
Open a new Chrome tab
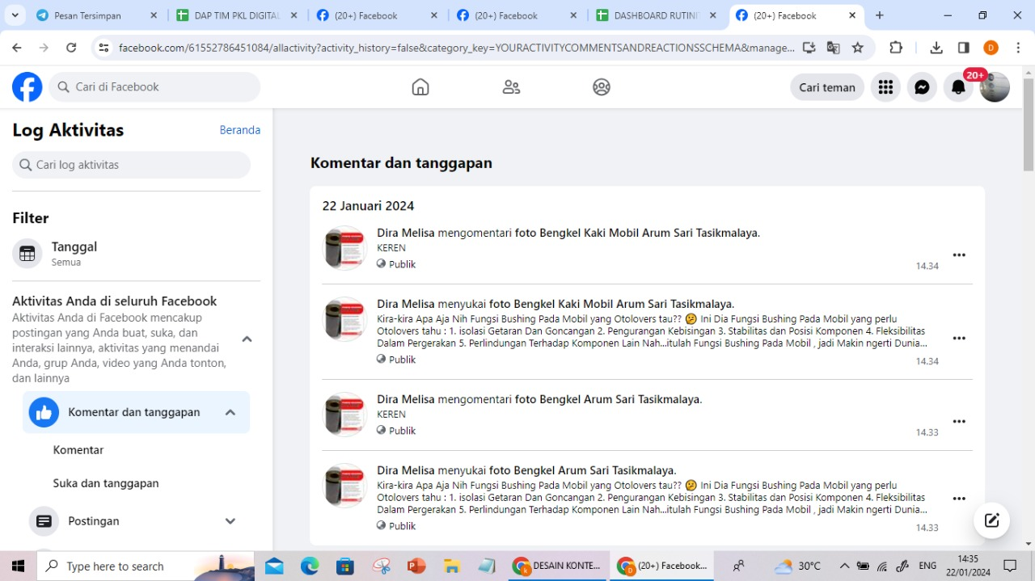pyautogui.click(x=880, y=15)
